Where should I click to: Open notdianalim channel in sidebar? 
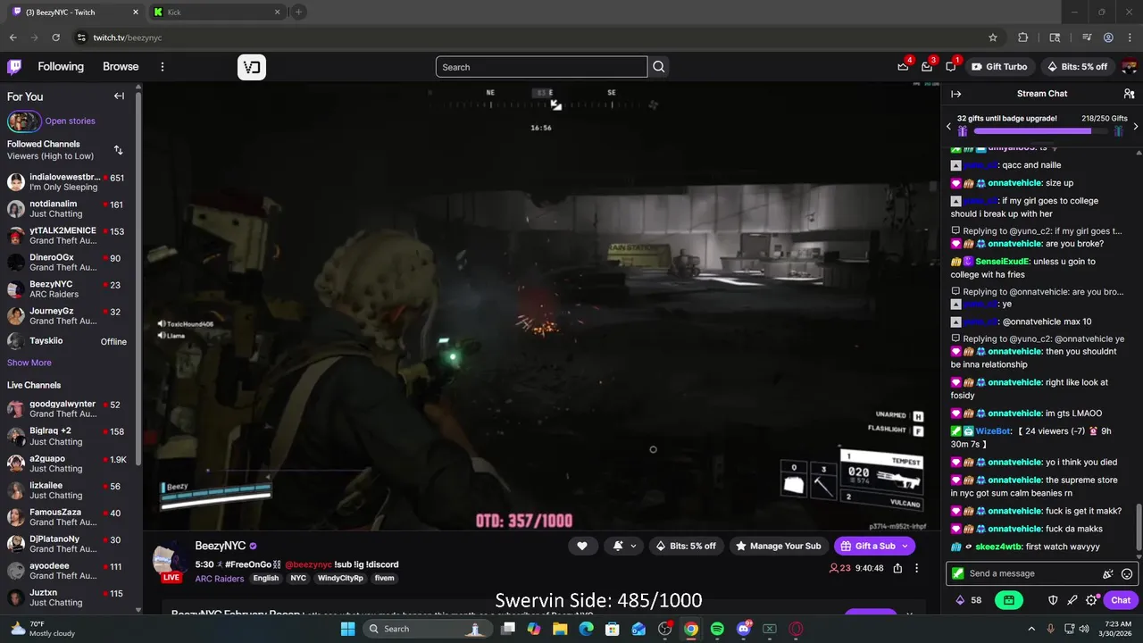coord(67,209)
